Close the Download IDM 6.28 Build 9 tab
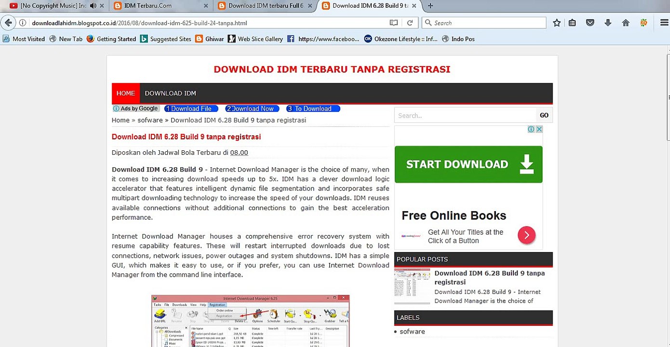This screenshot has height=347, width=670. [x=415, y=6]
